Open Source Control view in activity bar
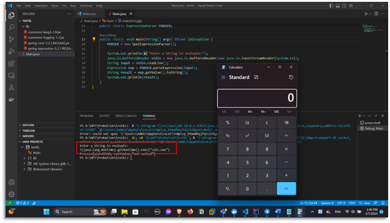This screenshot has width=390, height=223. [x=12, y=39]
